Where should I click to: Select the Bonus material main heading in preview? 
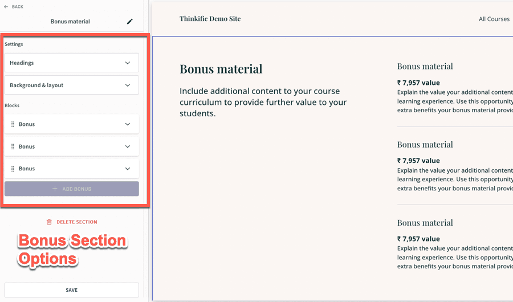coord(221,69)
